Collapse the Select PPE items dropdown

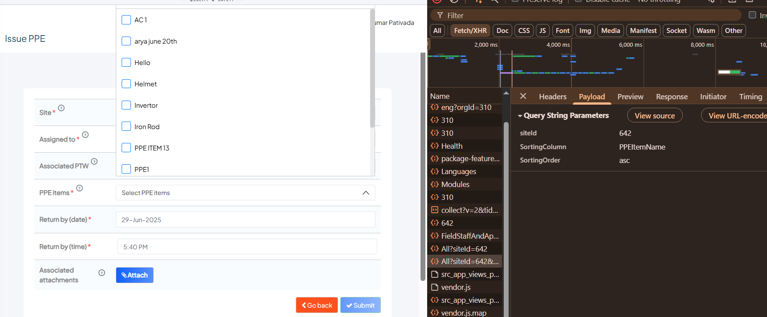(x=365, y=193)
